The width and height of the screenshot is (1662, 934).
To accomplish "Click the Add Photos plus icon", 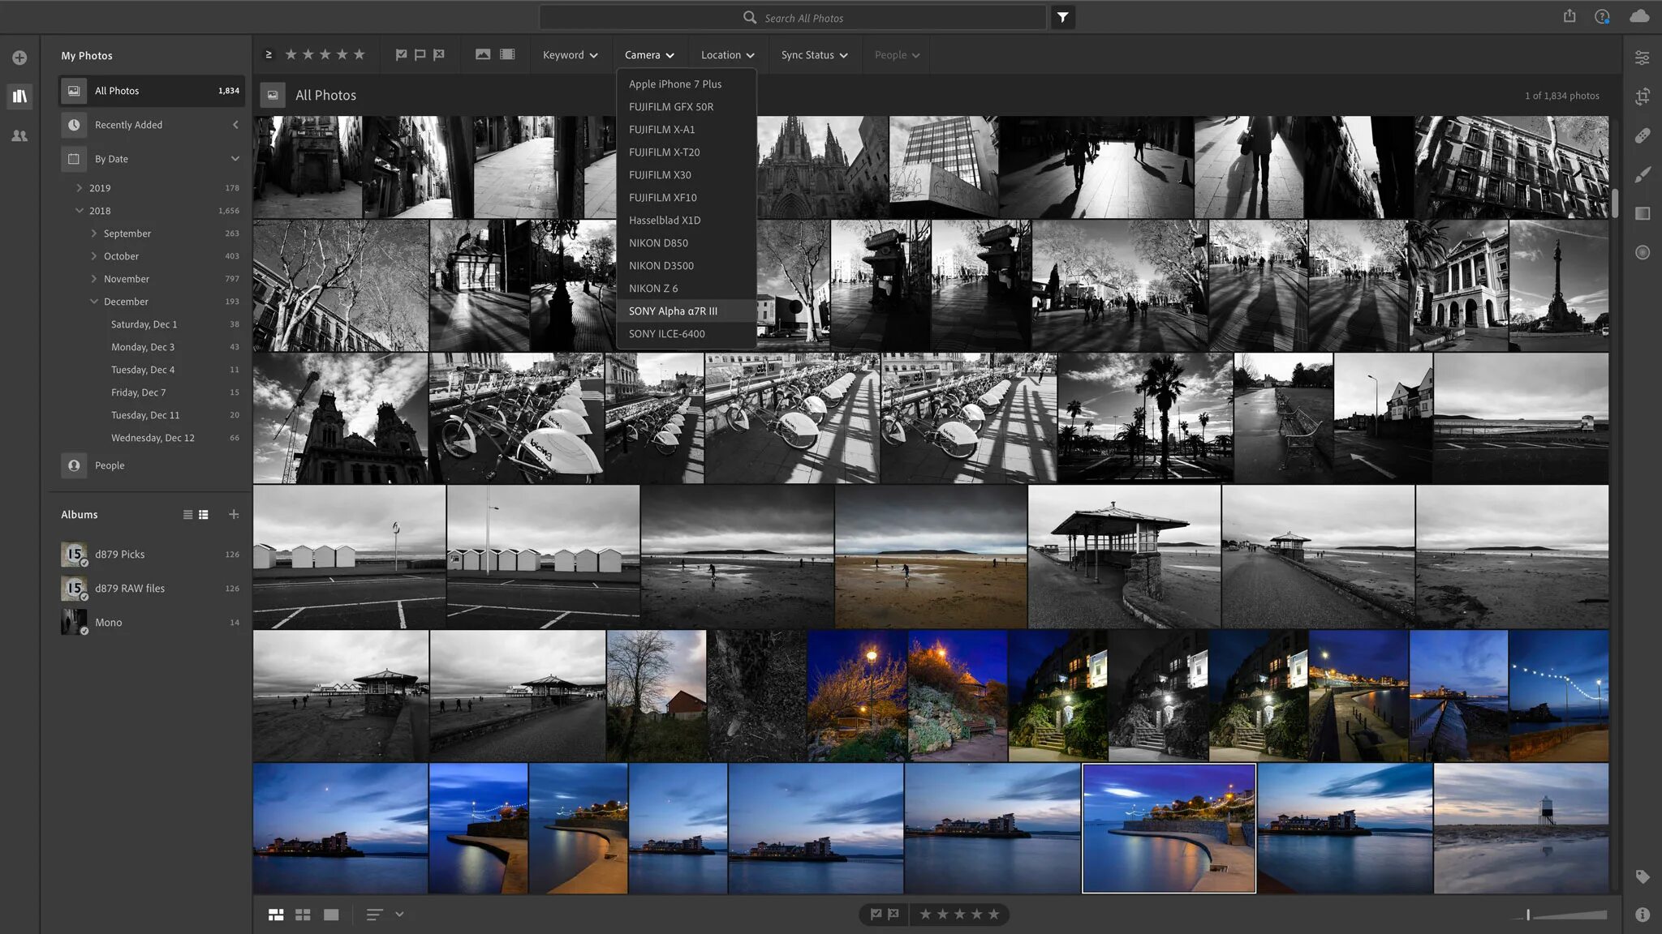I will pyautogui.click(x=19, y=58).
